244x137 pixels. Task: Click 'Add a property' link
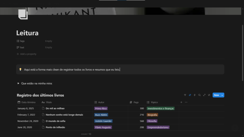(28, 54)
